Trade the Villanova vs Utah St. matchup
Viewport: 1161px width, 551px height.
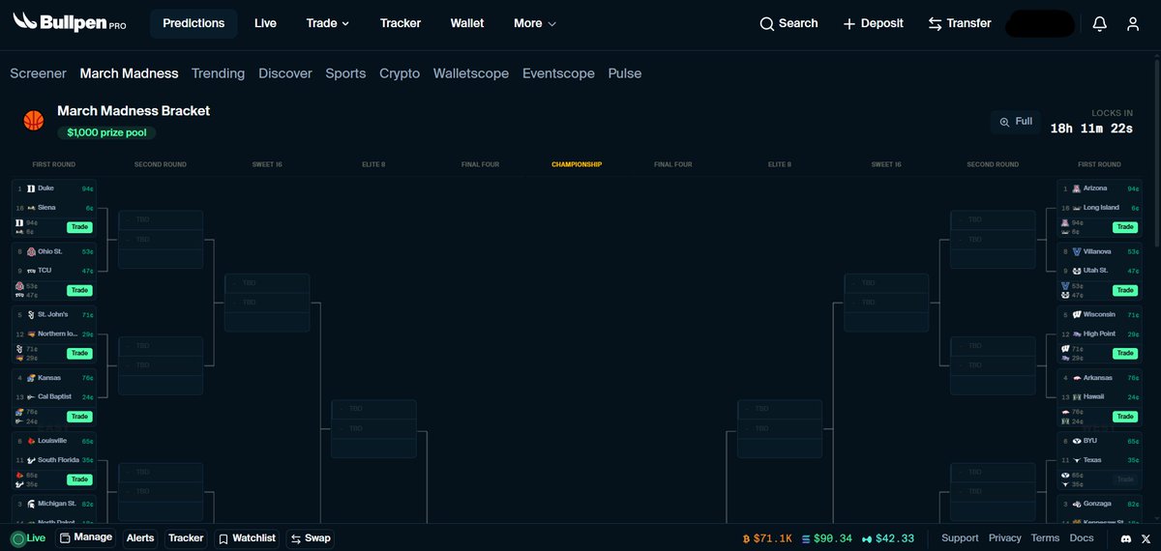click(1124, 290)
